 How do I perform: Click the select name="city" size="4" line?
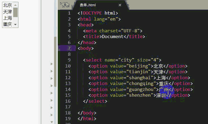122,60
